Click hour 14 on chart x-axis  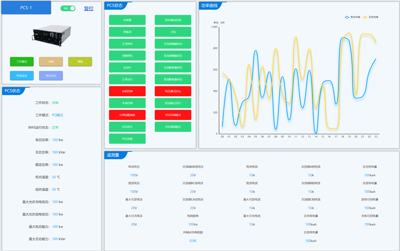pyautogui.click(x=316, y=137)
